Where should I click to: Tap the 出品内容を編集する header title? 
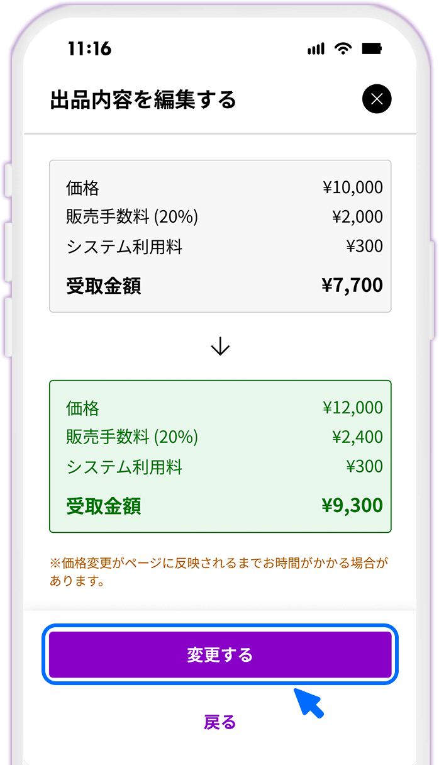[x=142, y=99]
